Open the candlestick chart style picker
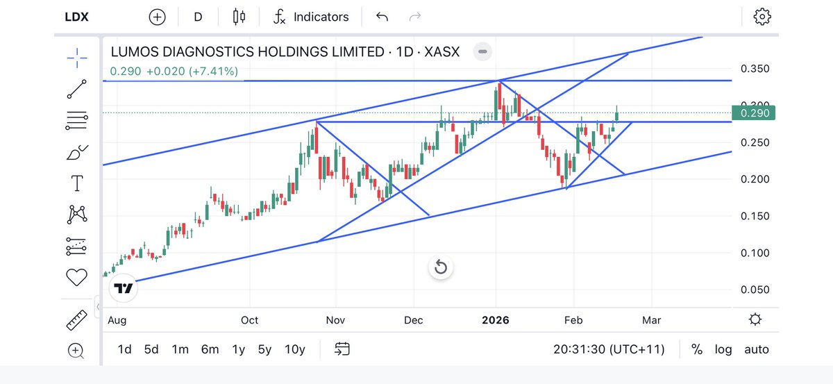The height and width of the screenshot is (384, 833). (x=239, y=17)
